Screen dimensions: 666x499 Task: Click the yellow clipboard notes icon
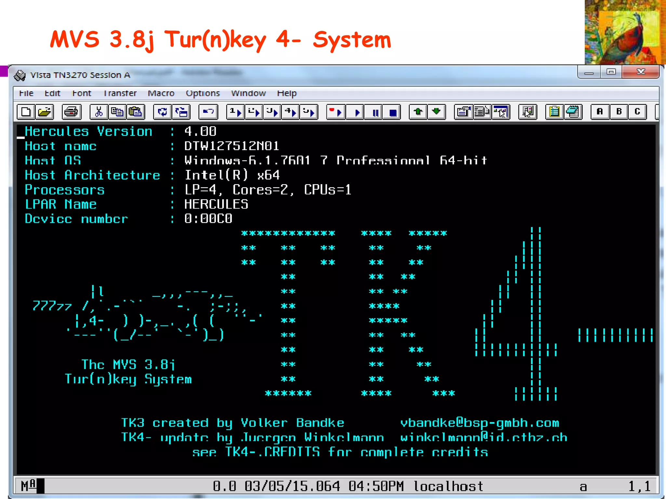point(554,112)
